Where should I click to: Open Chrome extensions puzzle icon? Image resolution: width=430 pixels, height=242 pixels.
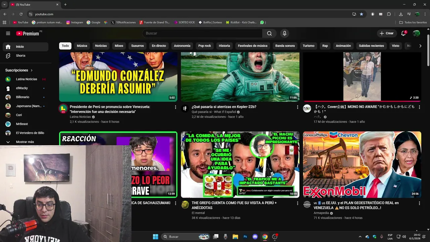click(389, 14)
